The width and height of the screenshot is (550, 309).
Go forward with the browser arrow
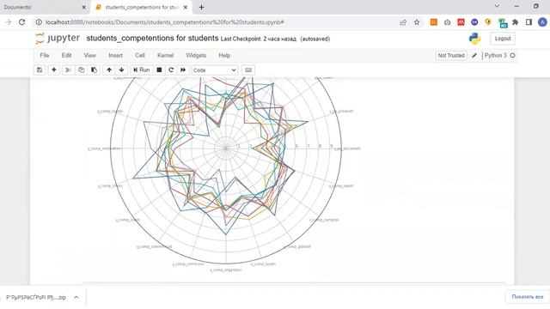(x=8, y=22)
